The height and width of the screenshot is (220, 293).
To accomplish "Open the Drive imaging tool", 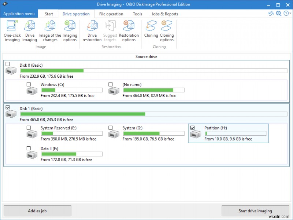I will click(x=30, y=31).
